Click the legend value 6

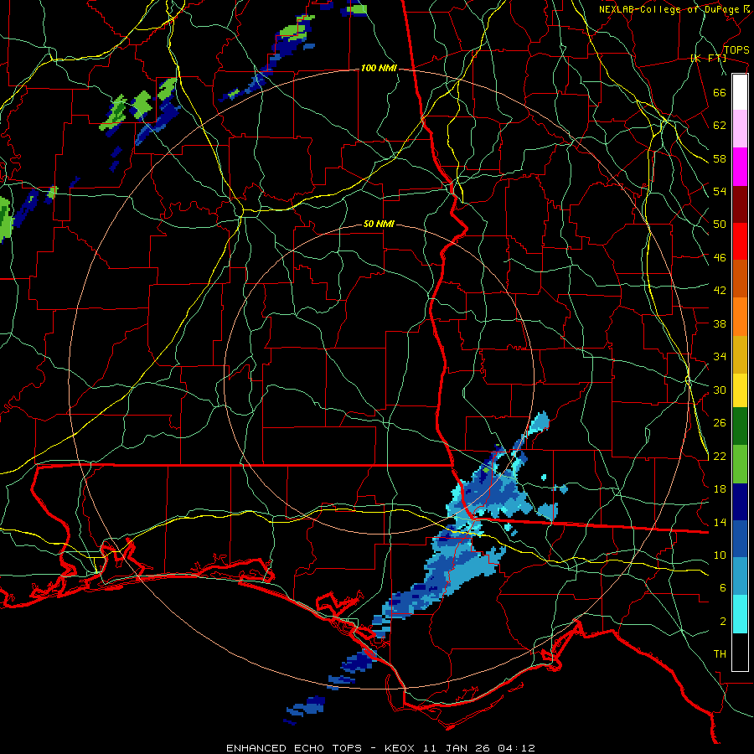click(x=723, y=589)
